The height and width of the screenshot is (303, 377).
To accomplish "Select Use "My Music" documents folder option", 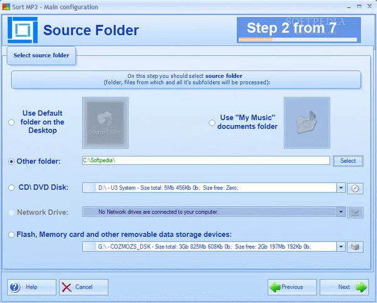I will coord(212,123).
